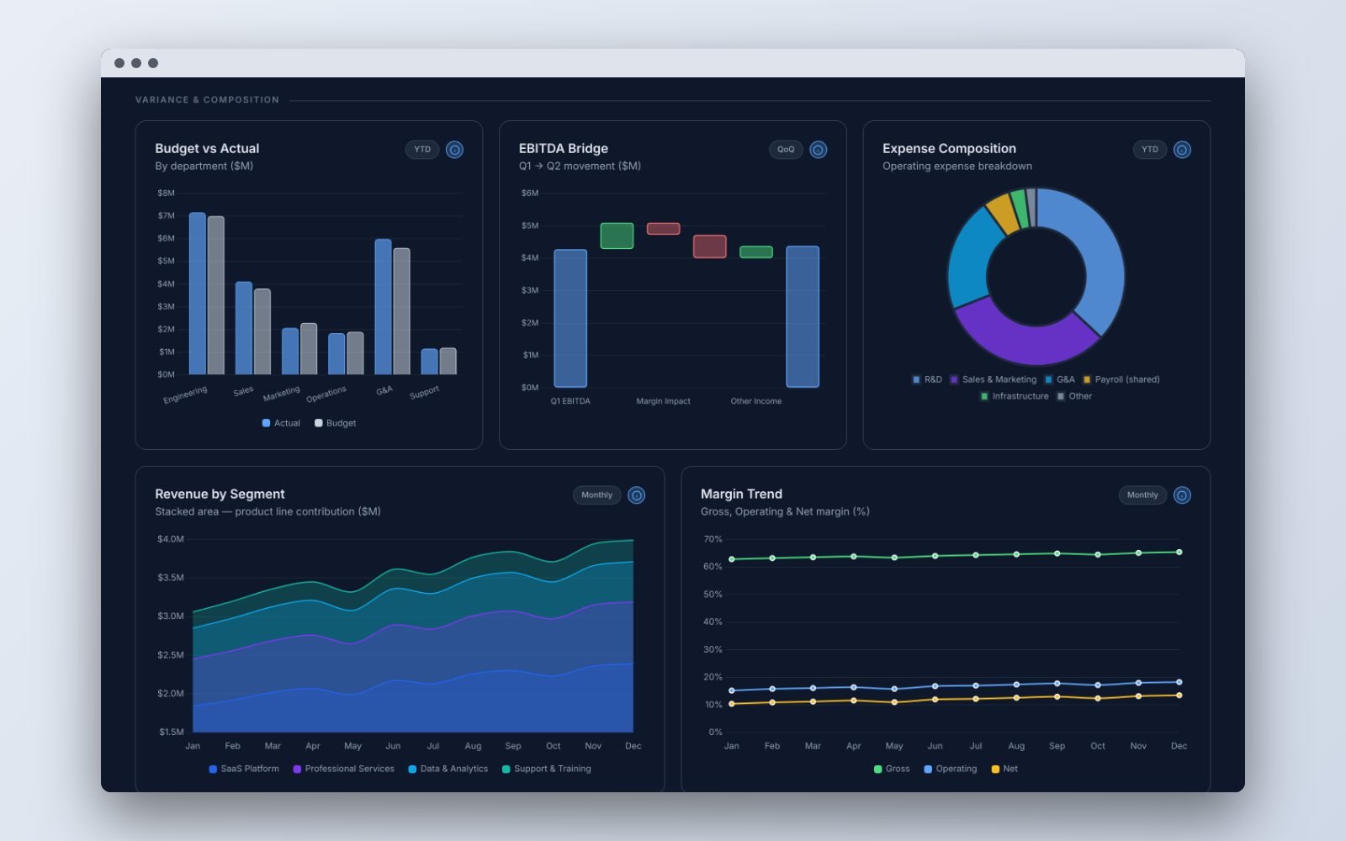Toggle Other legend entry in expense chart
This screenshot has height=841, width=1346.
[1074, 396]
